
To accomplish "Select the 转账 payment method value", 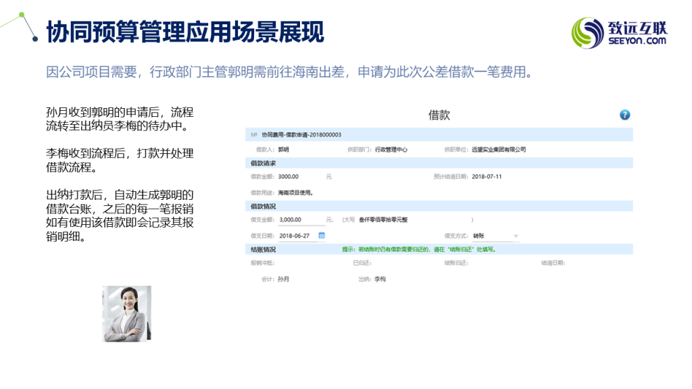I will (x=478, y=236).
